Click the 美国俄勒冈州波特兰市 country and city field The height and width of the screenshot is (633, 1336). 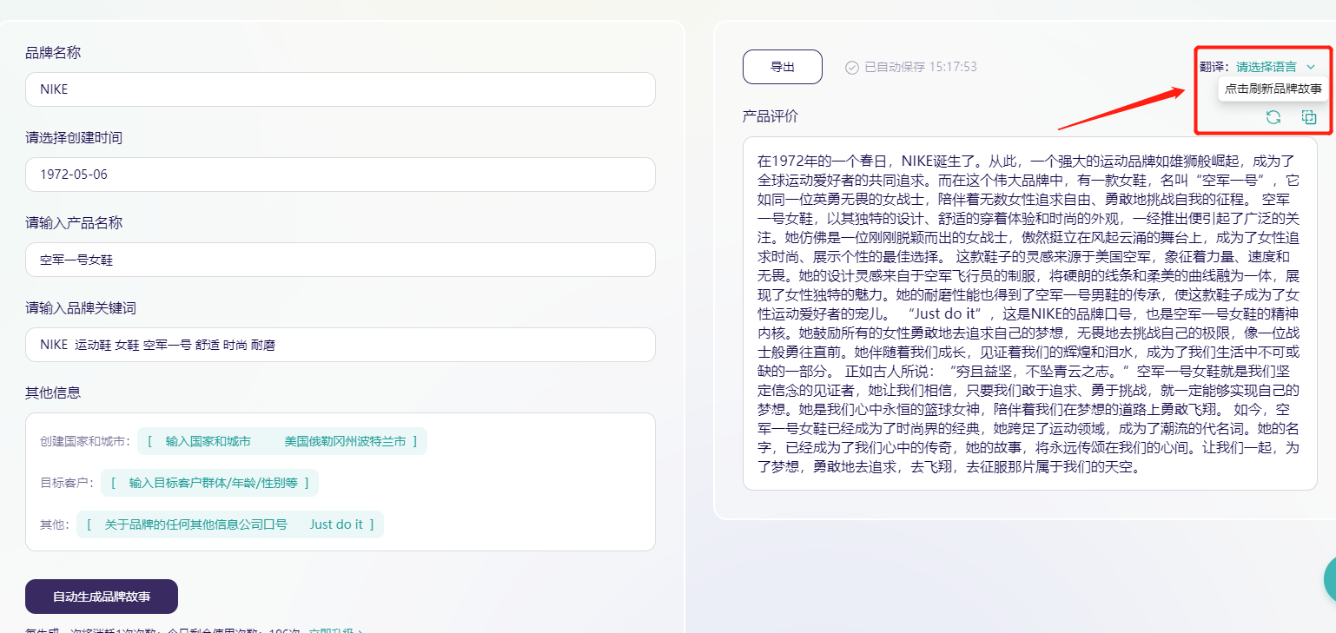[x=282, y=441]
